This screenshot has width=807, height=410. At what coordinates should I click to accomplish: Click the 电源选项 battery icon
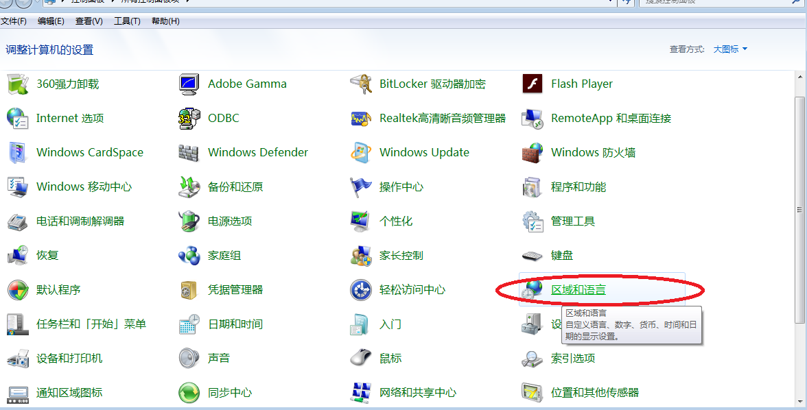pos(189,221)
